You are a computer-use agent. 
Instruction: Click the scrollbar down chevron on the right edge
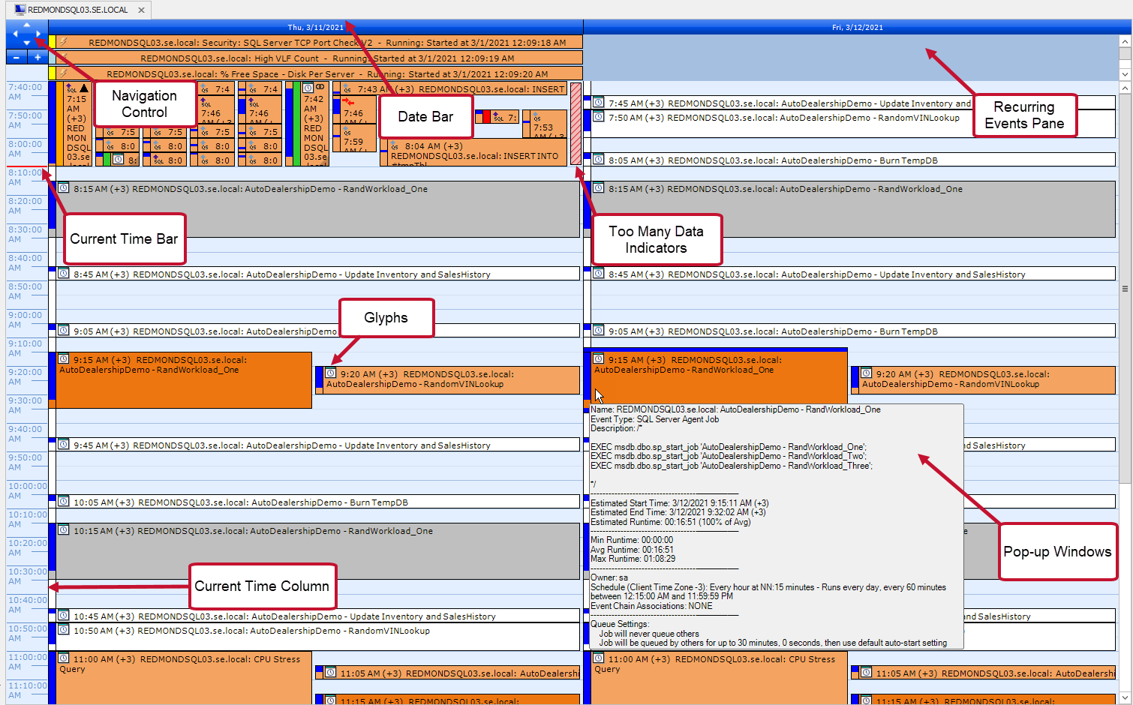tap(1125, 697)
